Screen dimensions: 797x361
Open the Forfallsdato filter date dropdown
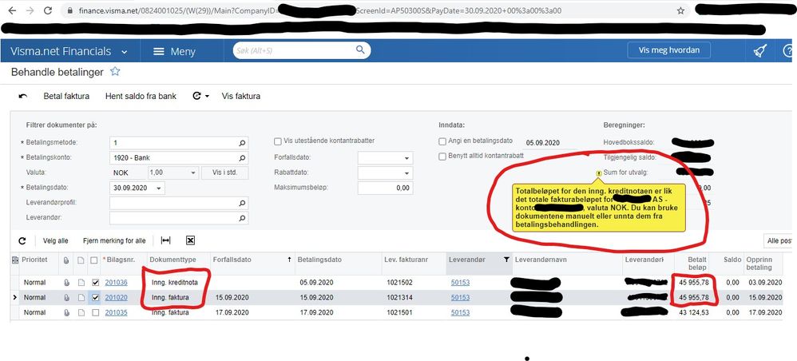click(406, 159)
